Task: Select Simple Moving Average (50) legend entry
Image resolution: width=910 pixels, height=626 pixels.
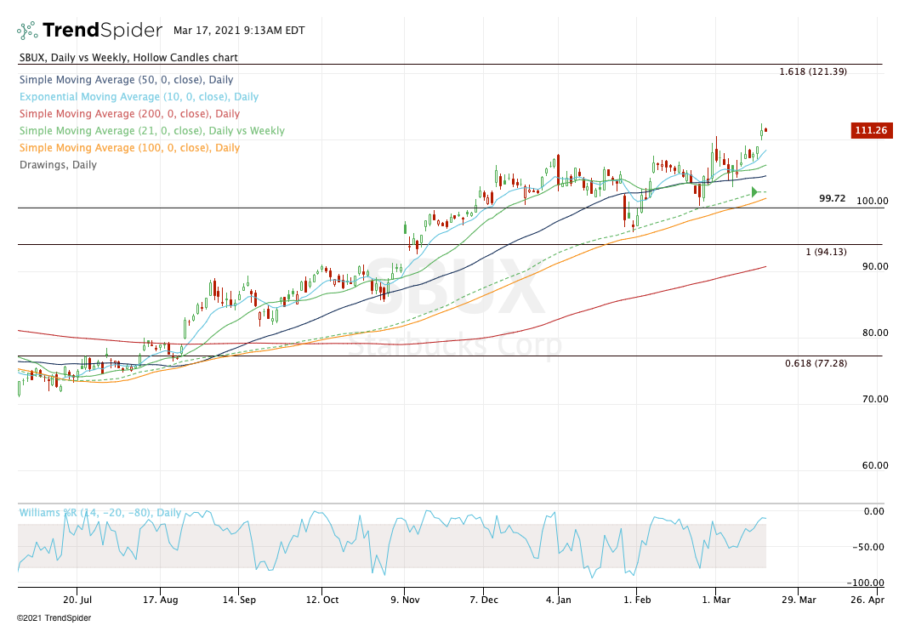Action: [x=127, y=79]
